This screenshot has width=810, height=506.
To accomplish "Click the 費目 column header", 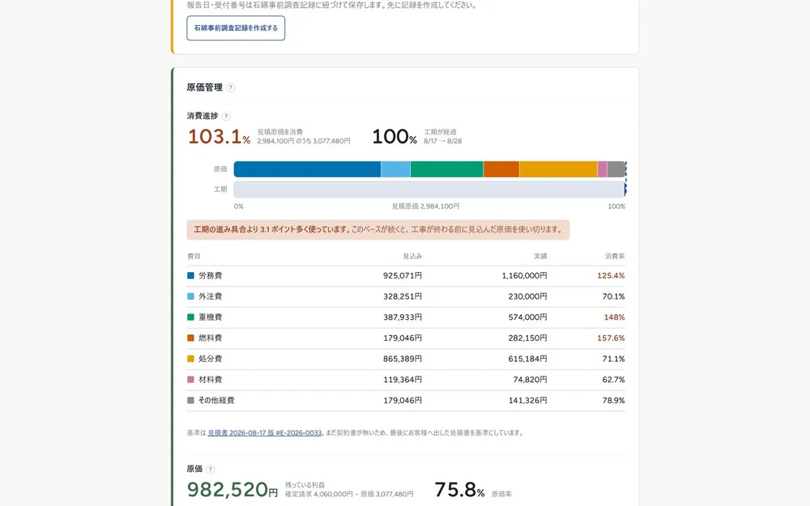I will click(194, 256).
